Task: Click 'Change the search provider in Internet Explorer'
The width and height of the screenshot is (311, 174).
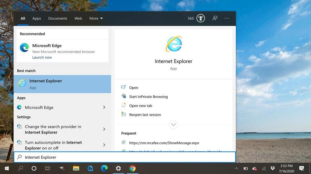Action: (x=53, y=129)
